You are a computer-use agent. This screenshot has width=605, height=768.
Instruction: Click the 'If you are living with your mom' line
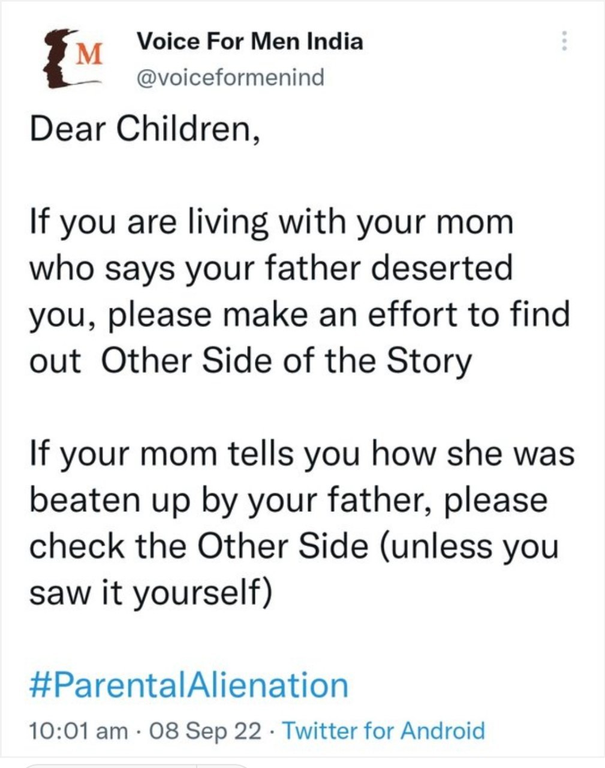272,223
